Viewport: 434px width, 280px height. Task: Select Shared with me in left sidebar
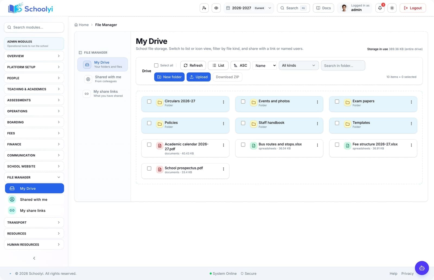point(34,200)
